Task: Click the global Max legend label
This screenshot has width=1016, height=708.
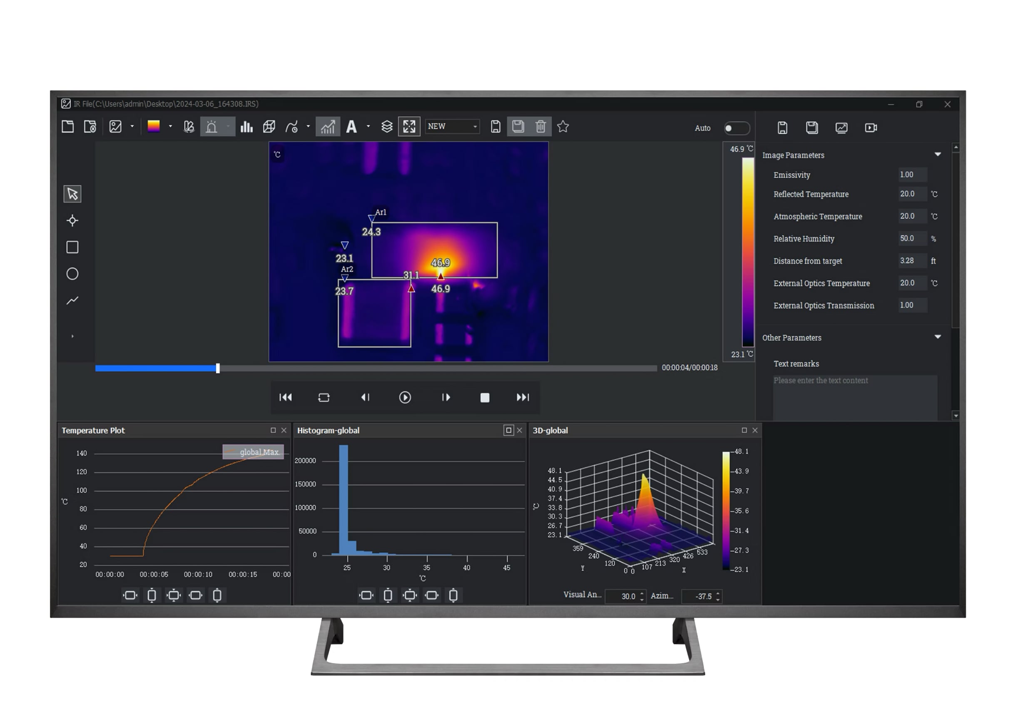Action: (x=259, y=452)
